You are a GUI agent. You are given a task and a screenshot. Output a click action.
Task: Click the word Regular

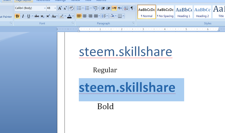[105, 70]
